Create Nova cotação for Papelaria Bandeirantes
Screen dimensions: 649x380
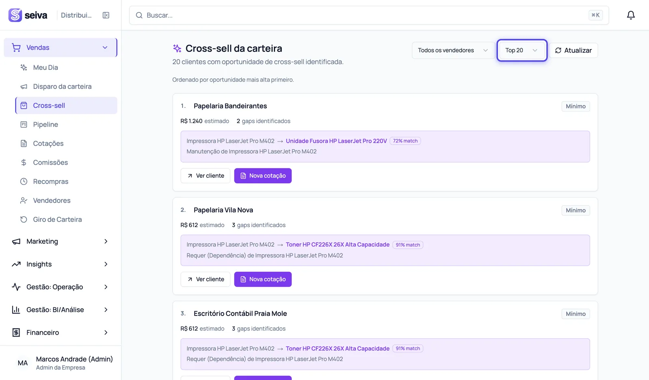click(x=263, y=176)
